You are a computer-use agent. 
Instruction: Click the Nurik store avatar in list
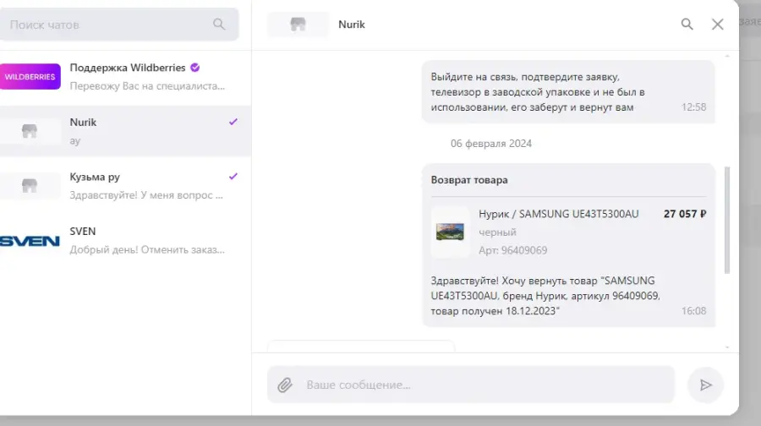(x=30, y=131)
